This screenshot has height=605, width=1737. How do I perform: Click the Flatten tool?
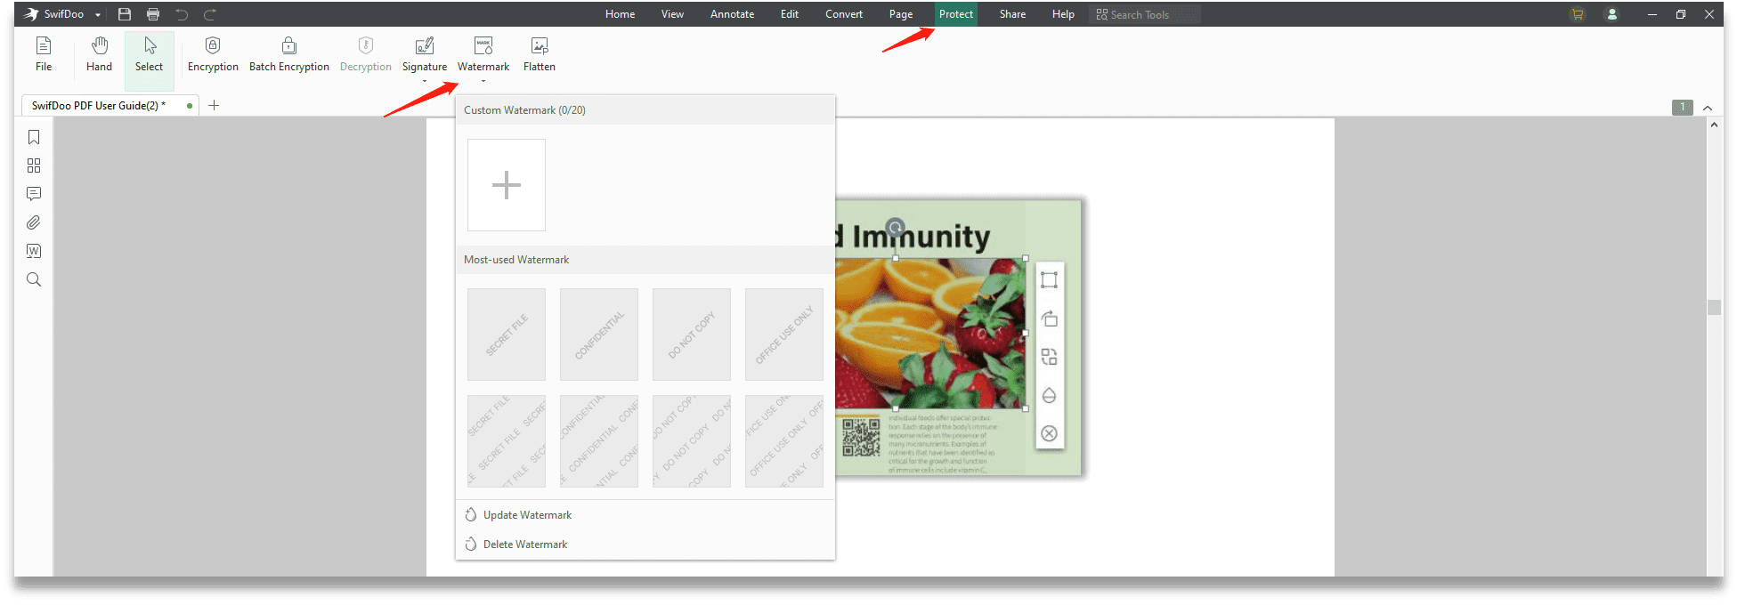(540, 54)
